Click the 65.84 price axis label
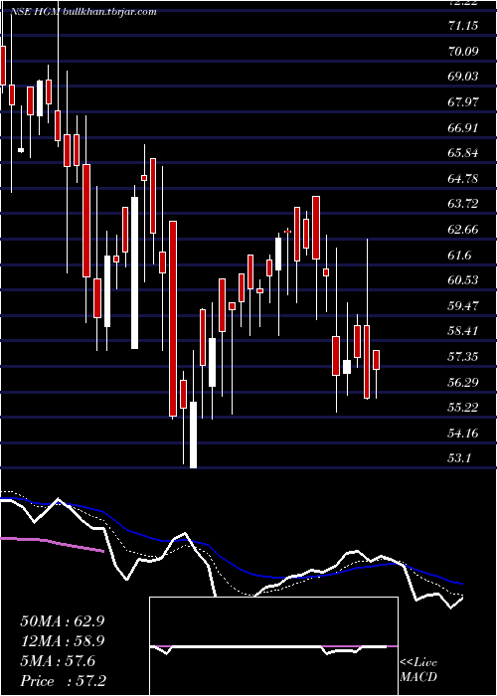Image resolution: width=497 pixels, height=696 pixels. coord(463,153)
